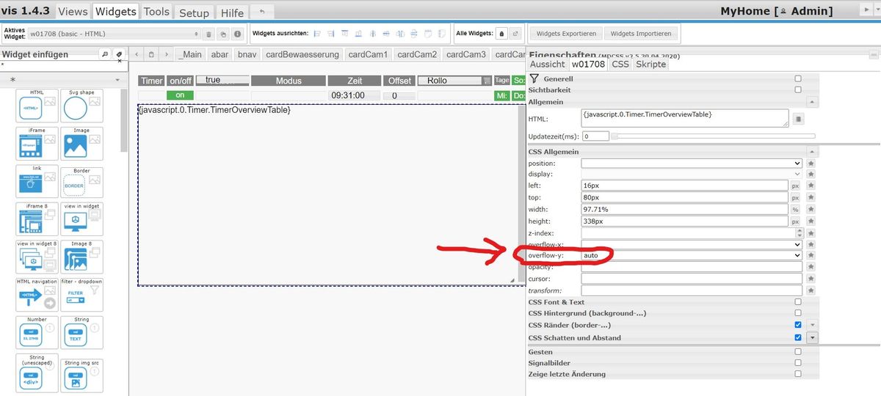Show info for the active widget
The width and height of the screenshot is (881, 396).
237,34
